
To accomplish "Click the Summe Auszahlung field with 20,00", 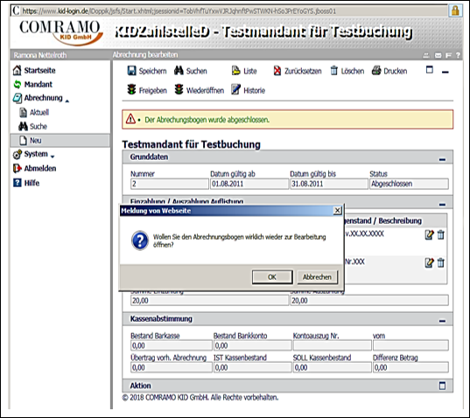I will coord(369,300).
